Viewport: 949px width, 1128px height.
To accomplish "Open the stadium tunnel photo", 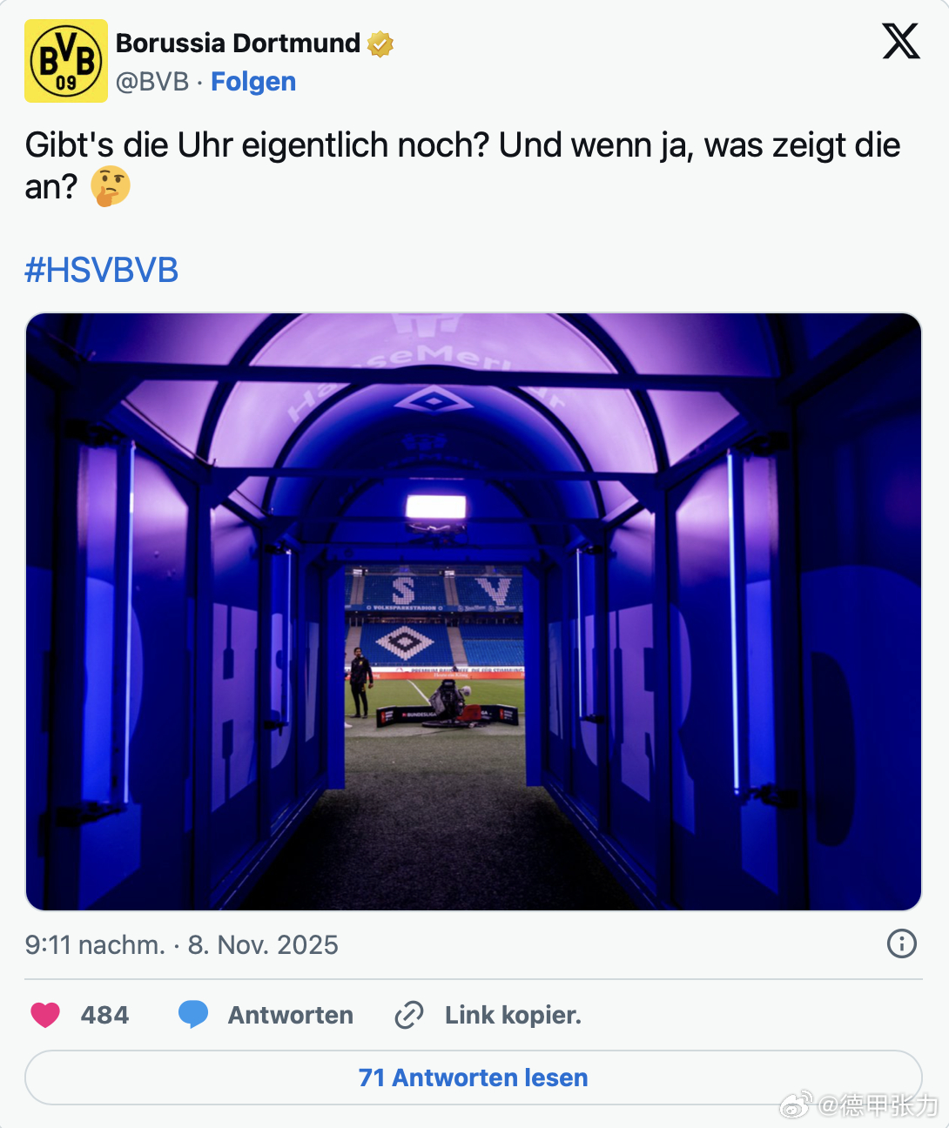I will (474, 612).
